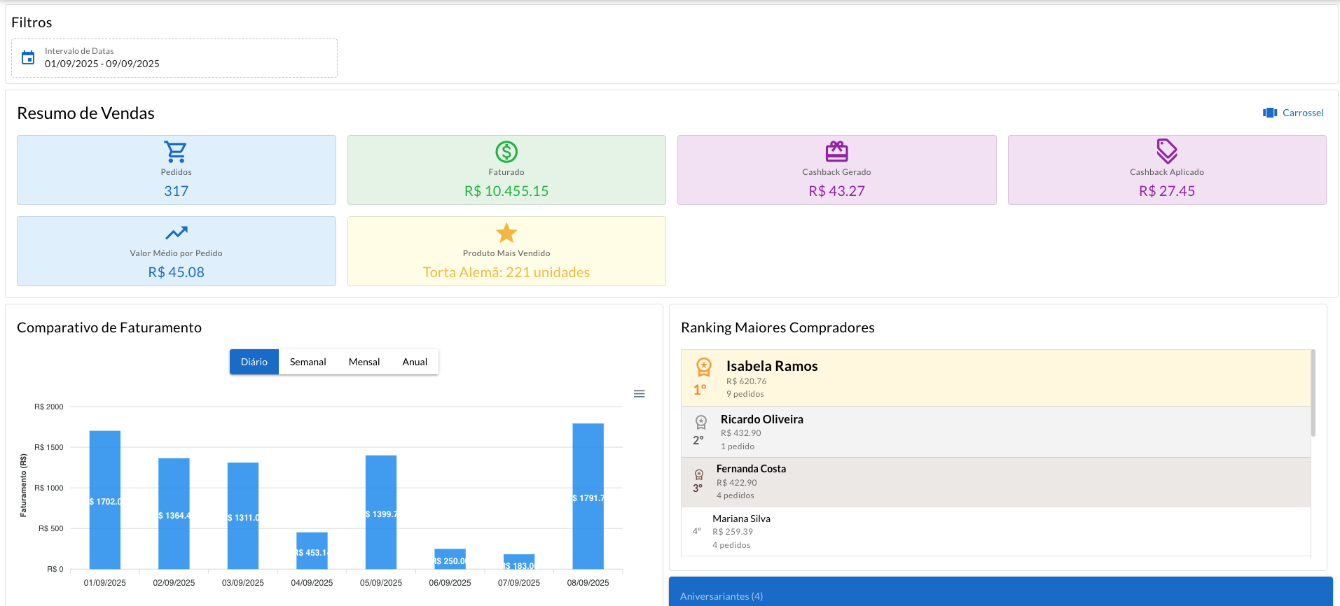Click the dollar sign Faturado icon
The image size is (1340, 606).
point(506,151)
